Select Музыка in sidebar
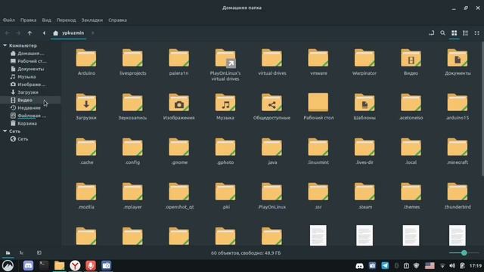The image size is (484, 272). pos(31,76)
